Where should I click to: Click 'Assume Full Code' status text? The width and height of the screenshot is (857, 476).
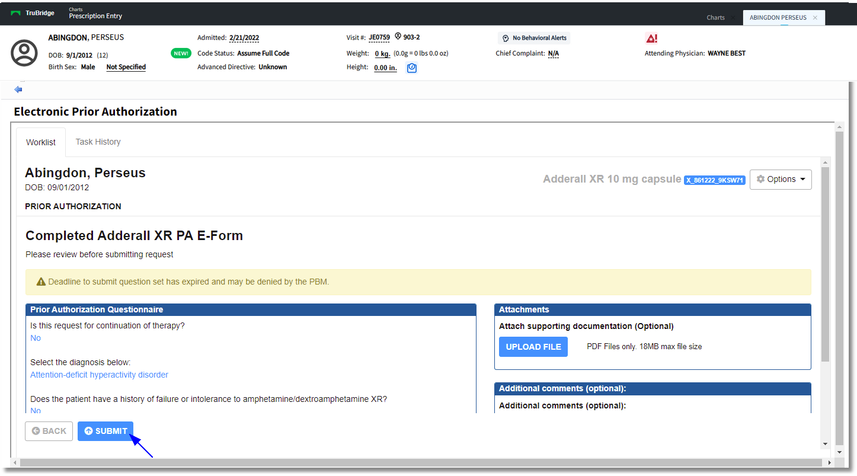coord(263,53)
